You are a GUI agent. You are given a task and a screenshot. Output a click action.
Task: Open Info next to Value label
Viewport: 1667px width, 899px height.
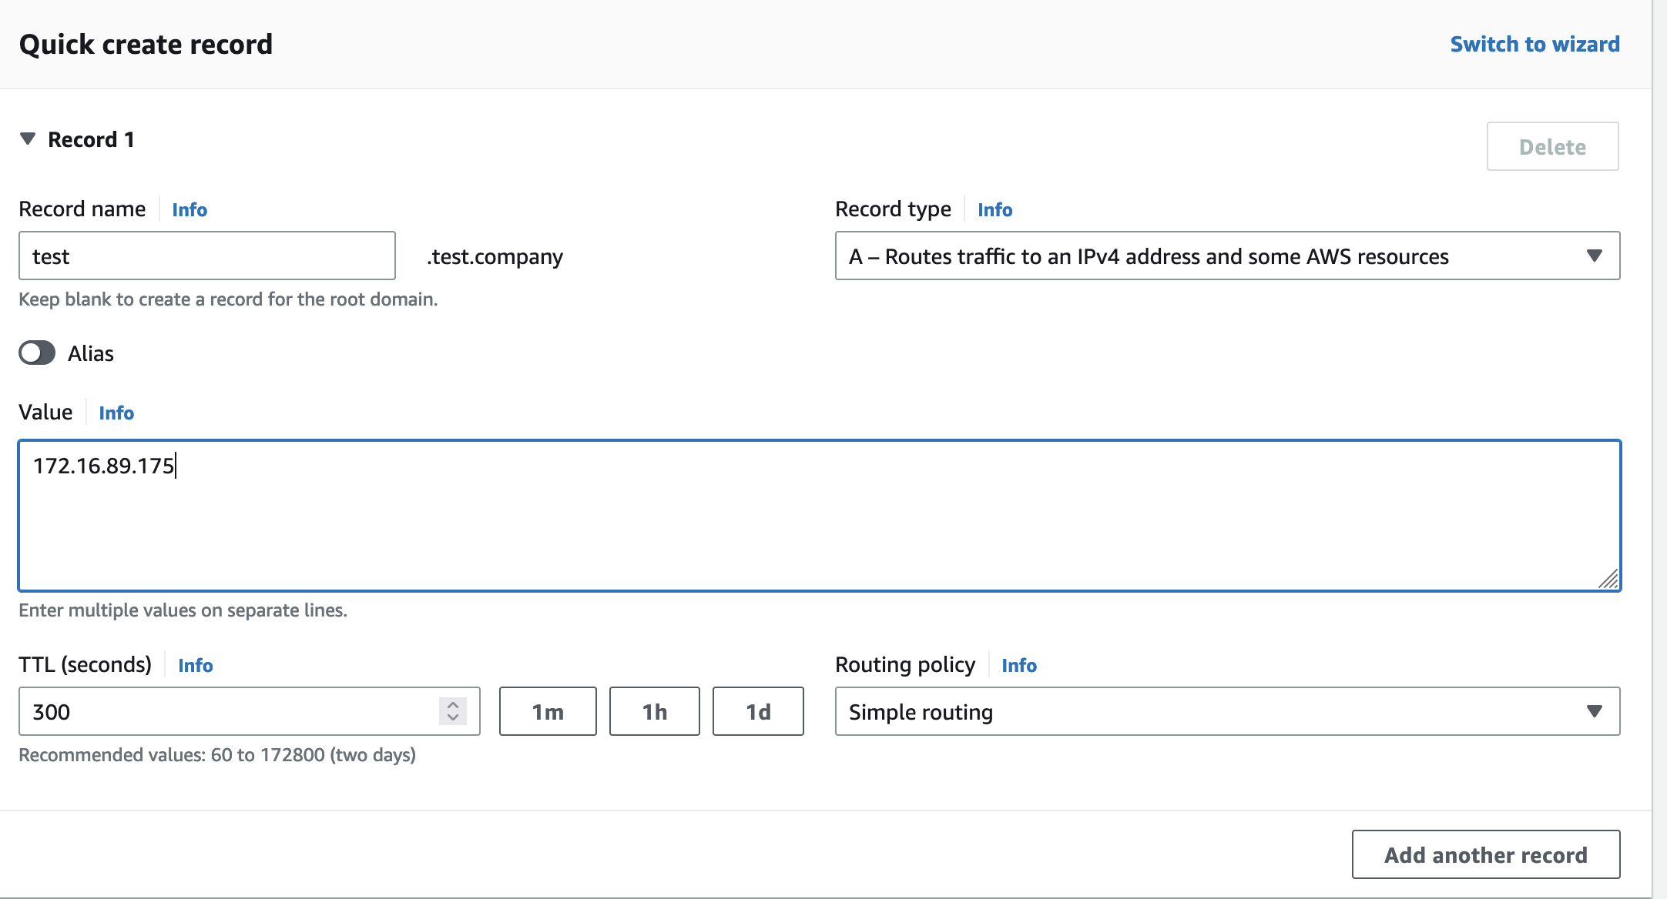116,413
